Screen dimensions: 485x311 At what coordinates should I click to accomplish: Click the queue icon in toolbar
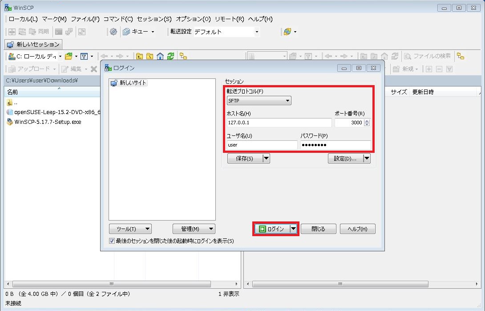coord(126,32)
